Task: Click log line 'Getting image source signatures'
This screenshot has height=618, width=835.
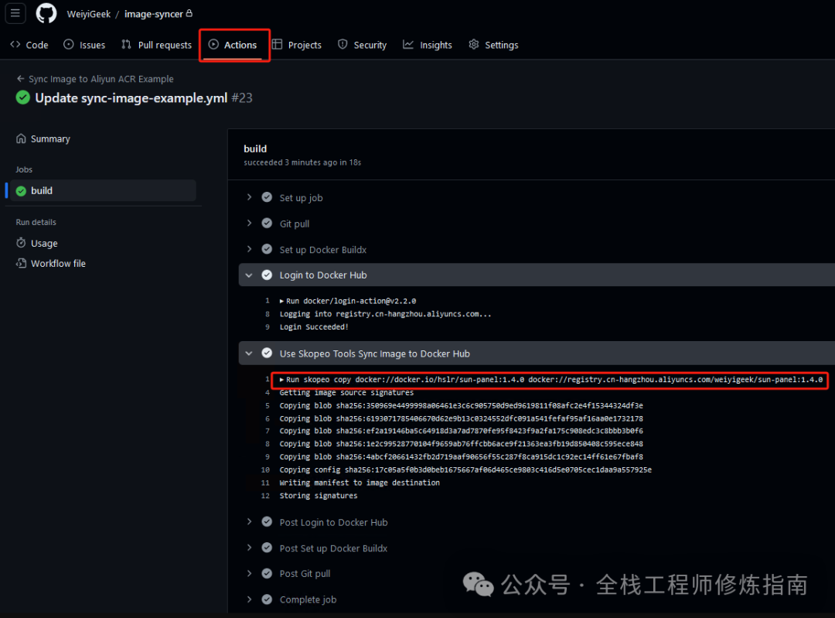Action: tap(346, 393)
